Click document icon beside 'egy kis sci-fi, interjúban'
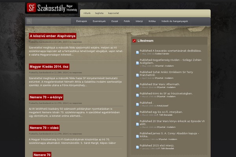Screen dimensions: 236x157 (x=137, y=113)
